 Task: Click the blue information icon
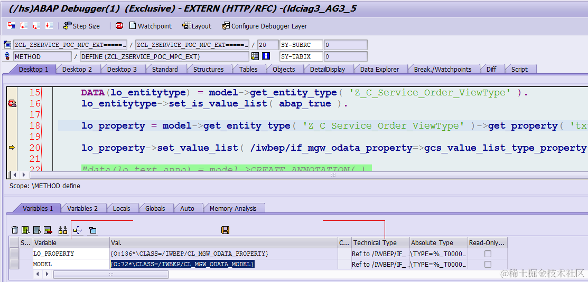coord(266,56)
